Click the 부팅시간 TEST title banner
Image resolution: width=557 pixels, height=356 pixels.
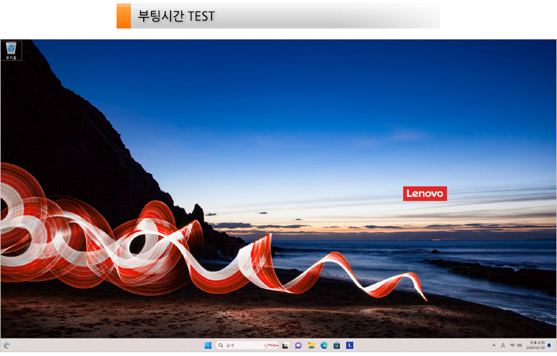click(278, 16)
